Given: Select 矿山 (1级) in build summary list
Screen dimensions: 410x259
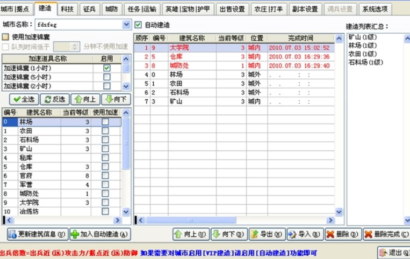Looking at the screenshot, I should [x=363, y=38].
